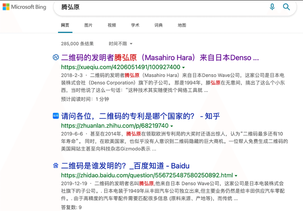Click the zhidao.baidu.com question URL

pyautogui.click(x=147, y=176)
